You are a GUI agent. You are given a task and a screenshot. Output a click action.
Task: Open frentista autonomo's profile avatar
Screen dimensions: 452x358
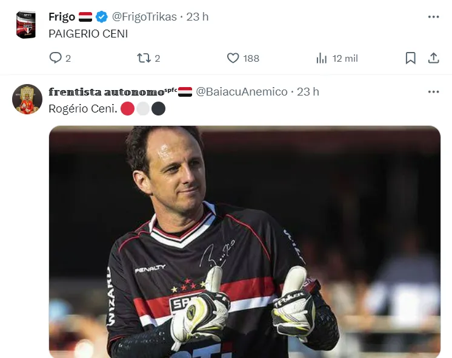coord(27,99)
